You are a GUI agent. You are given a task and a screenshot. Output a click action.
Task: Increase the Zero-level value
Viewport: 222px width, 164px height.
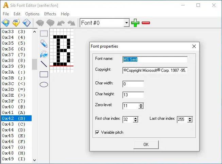point(141,104)
